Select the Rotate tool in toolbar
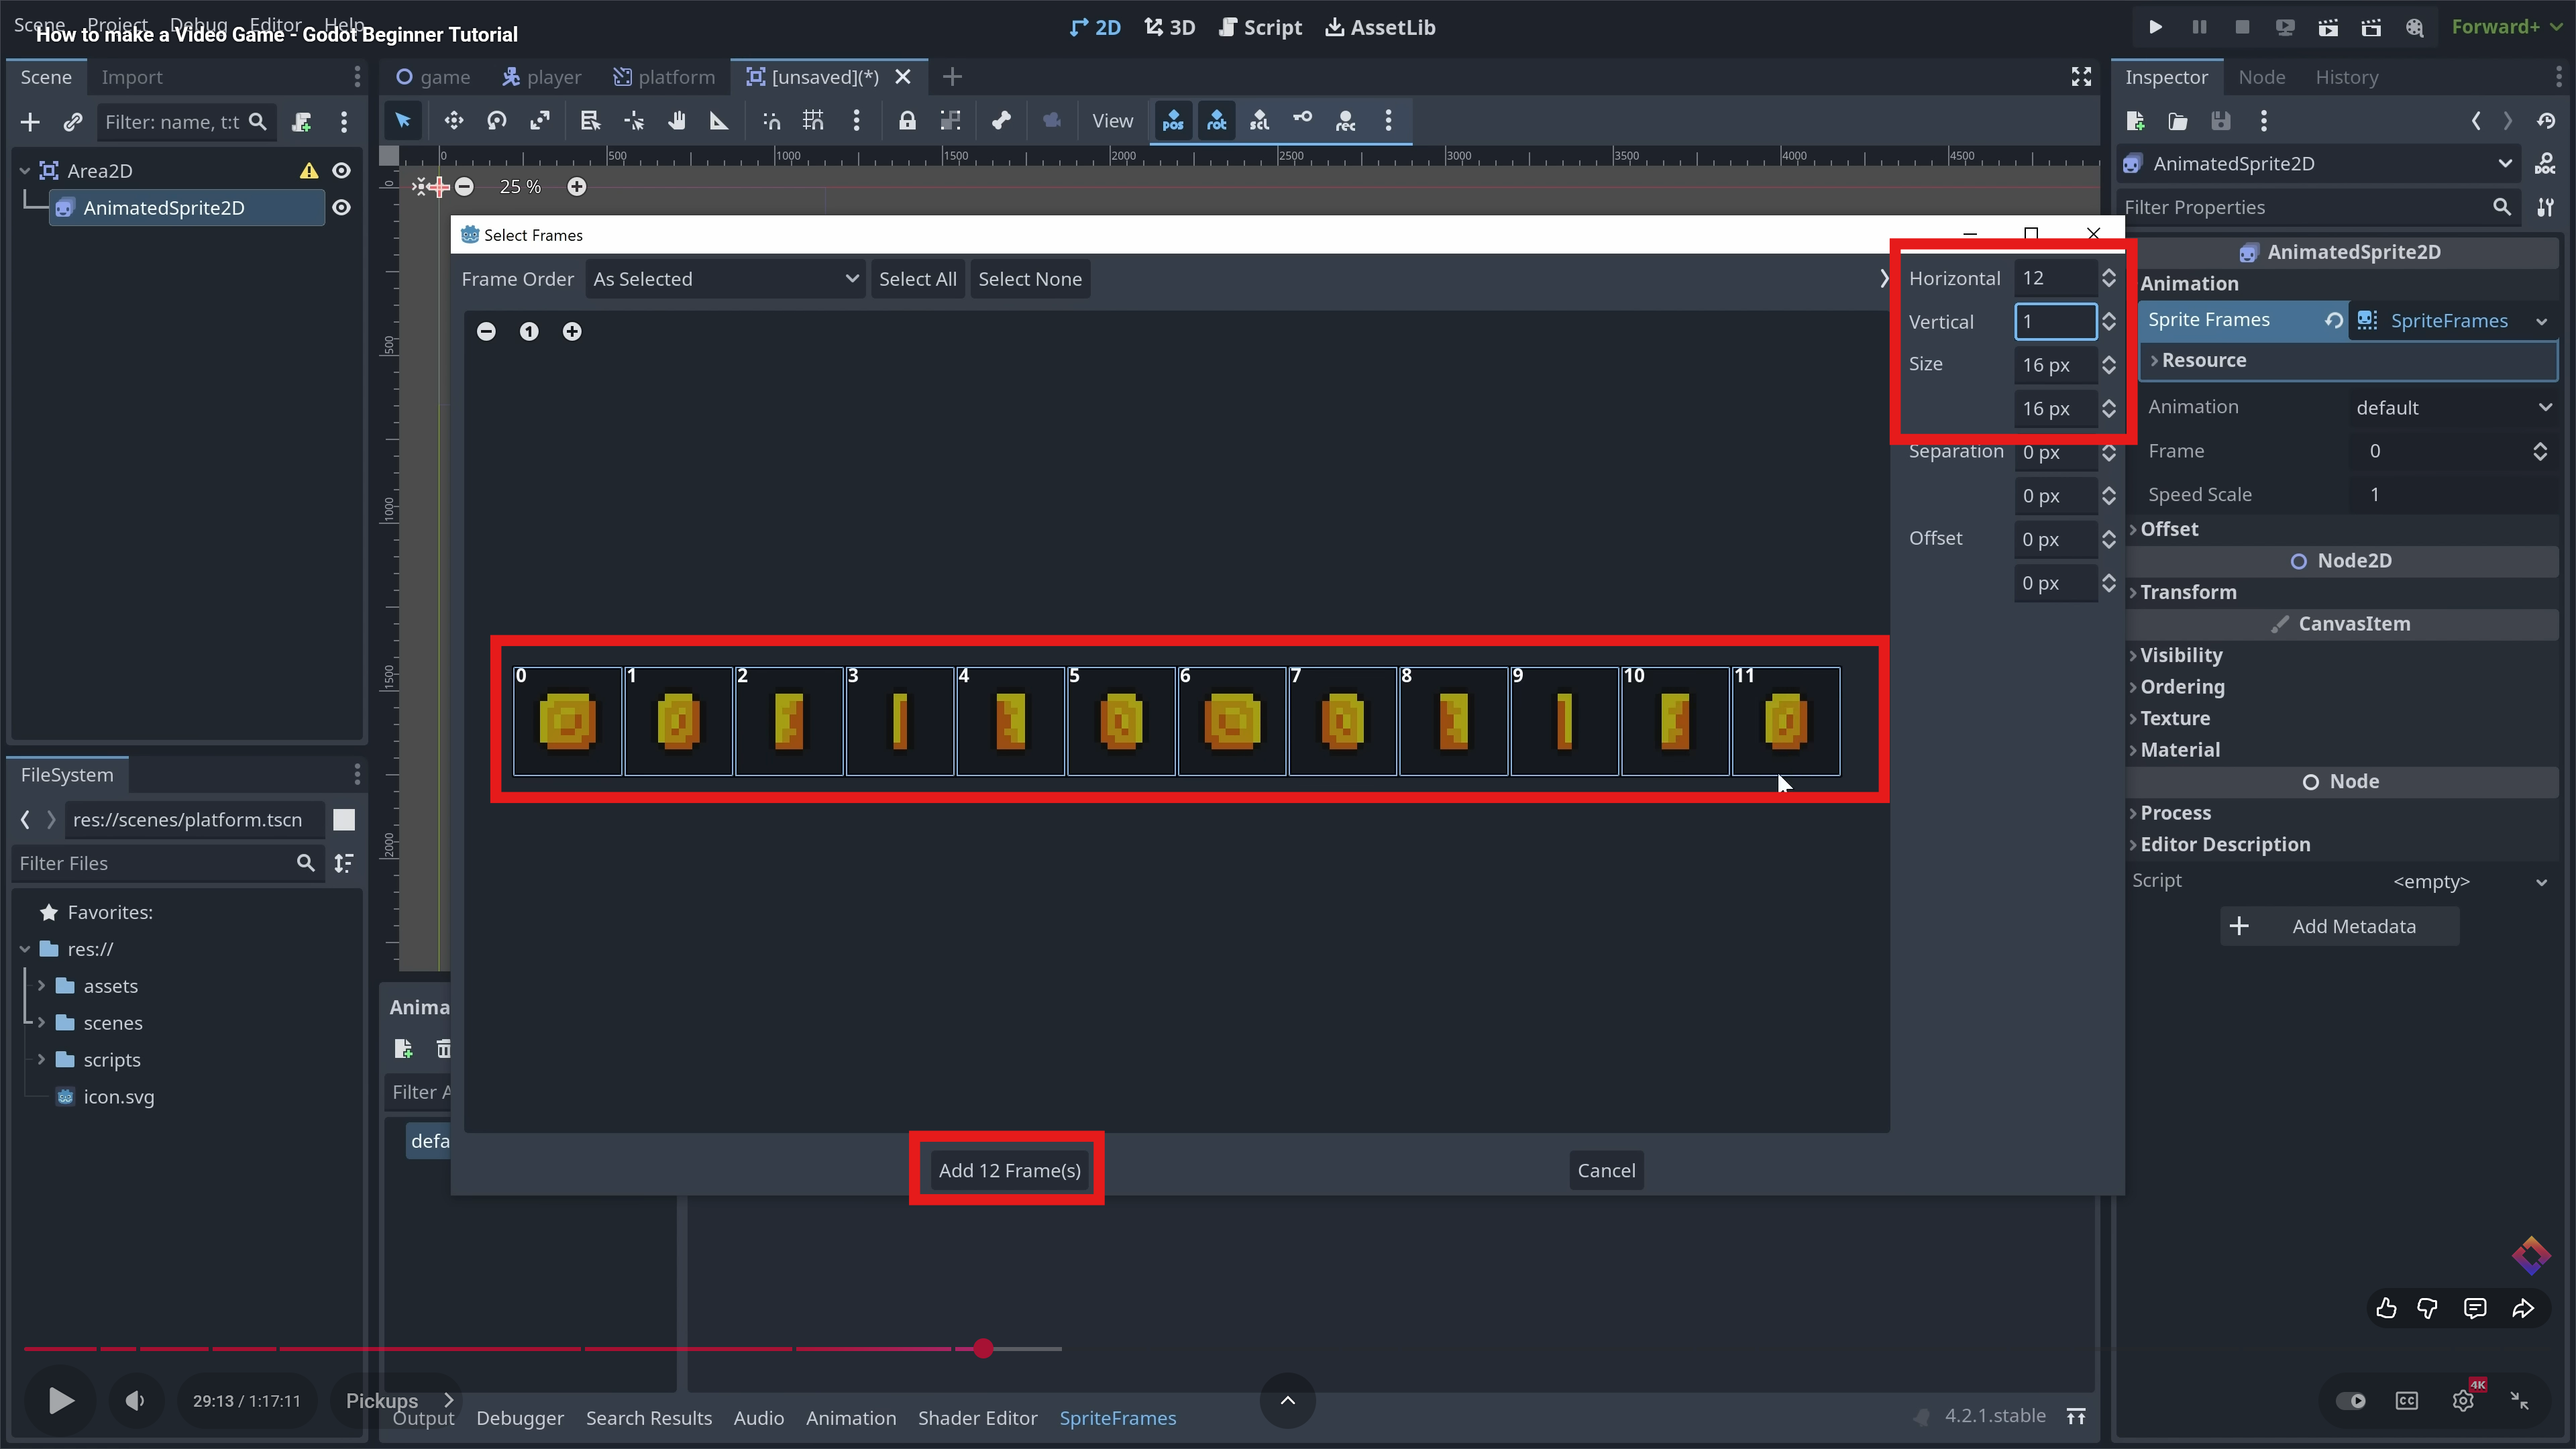The width and height of the screenshot is (2576, 1449). (496, 121)
